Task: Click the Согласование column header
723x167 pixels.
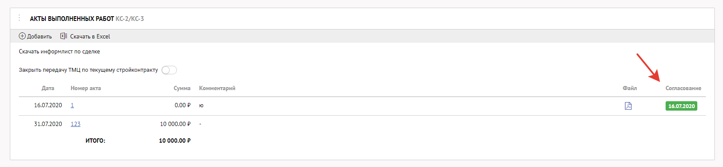Action: pos(683,88)
